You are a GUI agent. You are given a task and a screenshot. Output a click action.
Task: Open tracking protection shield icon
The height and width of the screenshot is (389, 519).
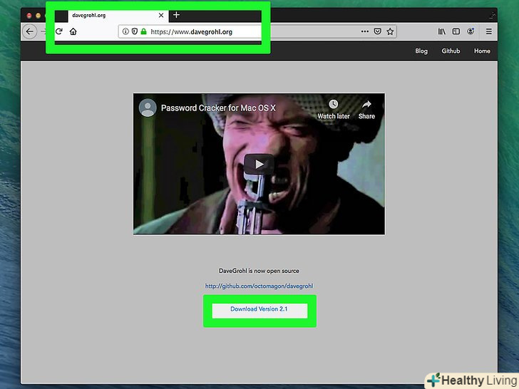(134, 31)
